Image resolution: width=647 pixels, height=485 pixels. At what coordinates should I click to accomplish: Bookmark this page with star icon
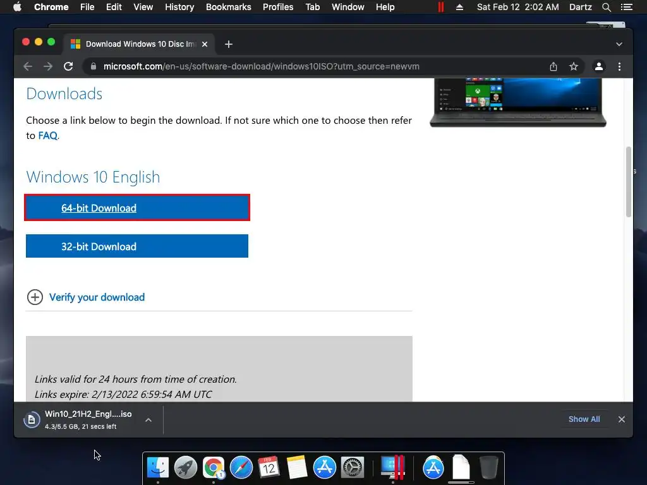tap(574, 66)
